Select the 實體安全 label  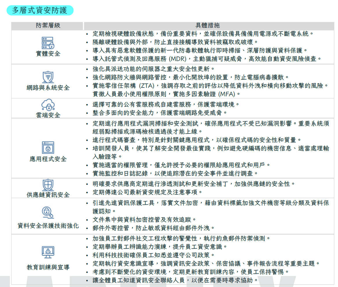click(x=48, y=54)
